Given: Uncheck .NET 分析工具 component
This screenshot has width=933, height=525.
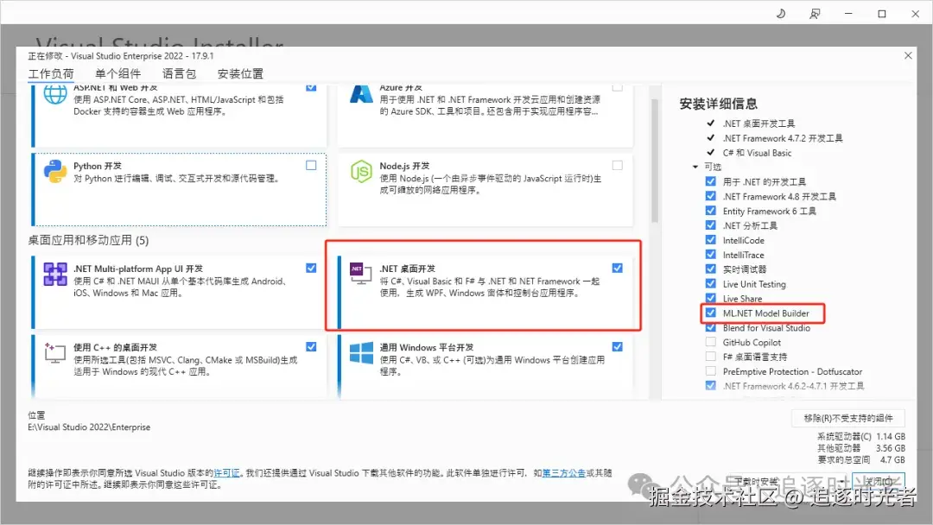Looking at the screenshot, I should pyautogui.click(x=710, y=225).
